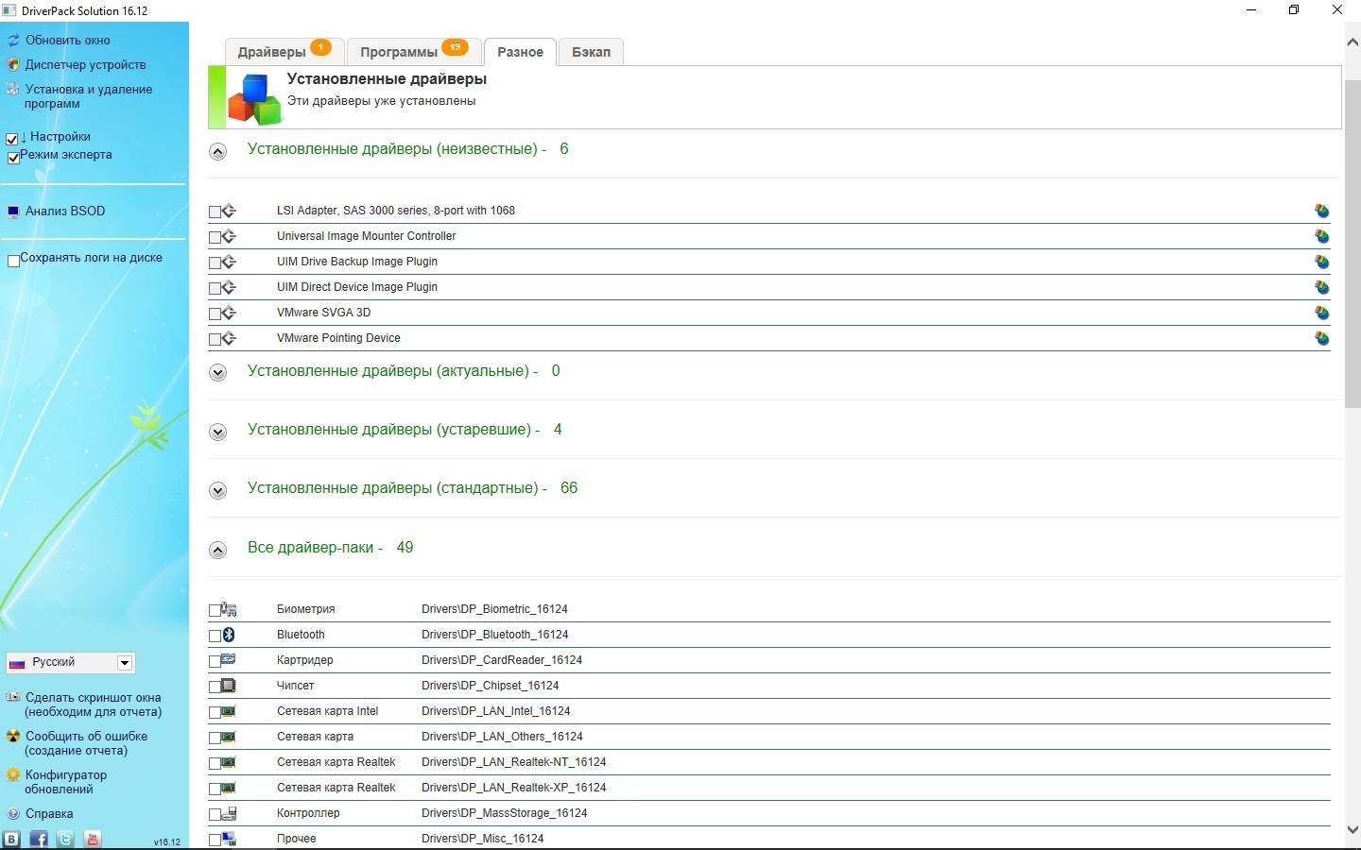Check the Bluetooth driver-pack checkbox
The width and height of the screenshot is (1361, 850).
[x=215, y=636]
